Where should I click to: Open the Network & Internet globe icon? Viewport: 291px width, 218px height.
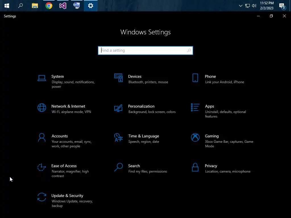coord(42,108)
